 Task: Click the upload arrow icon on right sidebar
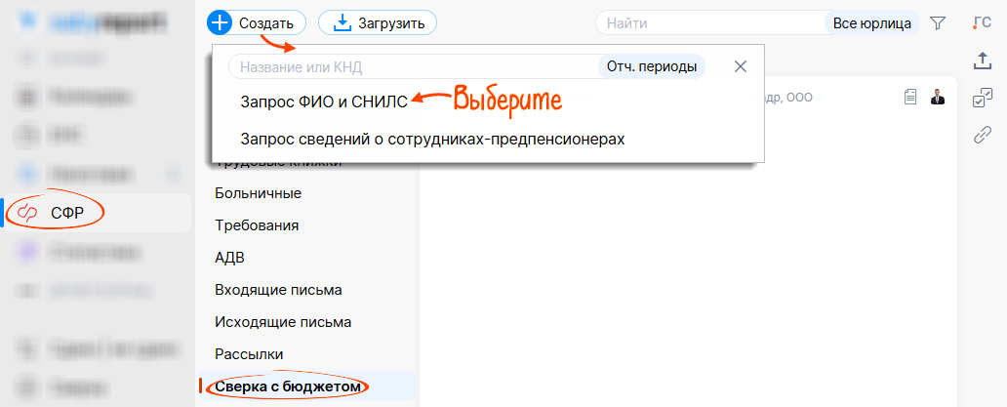[x=983, y=61]
